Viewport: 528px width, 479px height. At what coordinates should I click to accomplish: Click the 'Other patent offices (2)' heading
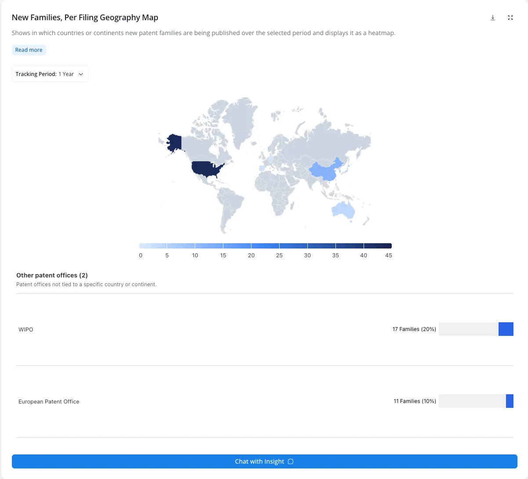coord(52,275)
